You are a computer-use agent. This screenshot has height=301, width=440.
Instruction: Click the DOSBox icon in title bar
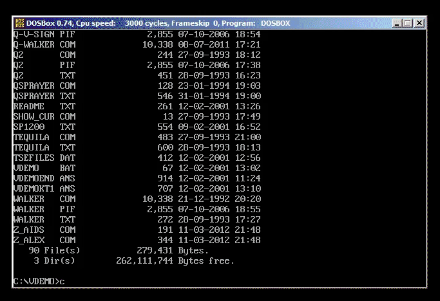pyautogui.click(x=19, y=23)
